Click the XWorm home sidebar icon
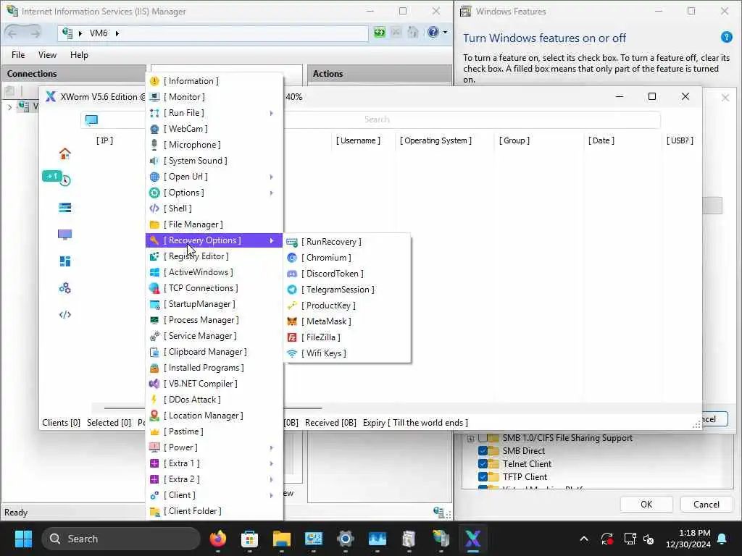 click(x=64, y=153)
